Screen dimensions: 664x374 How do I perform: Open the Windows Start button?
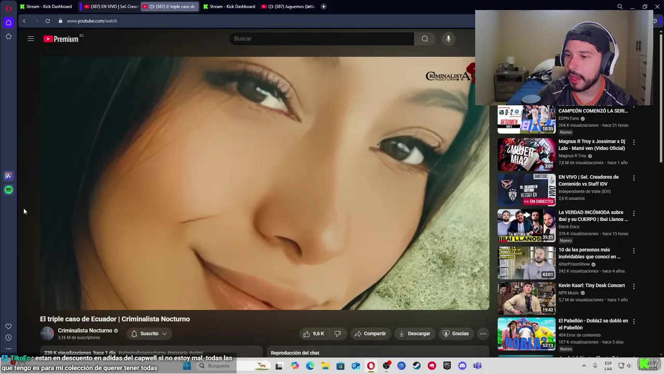(x=187, y=366)
